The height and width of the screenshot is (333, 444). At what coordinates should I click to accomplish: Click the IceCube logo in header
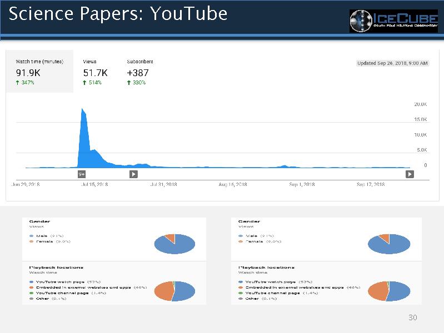click(393, 21)
